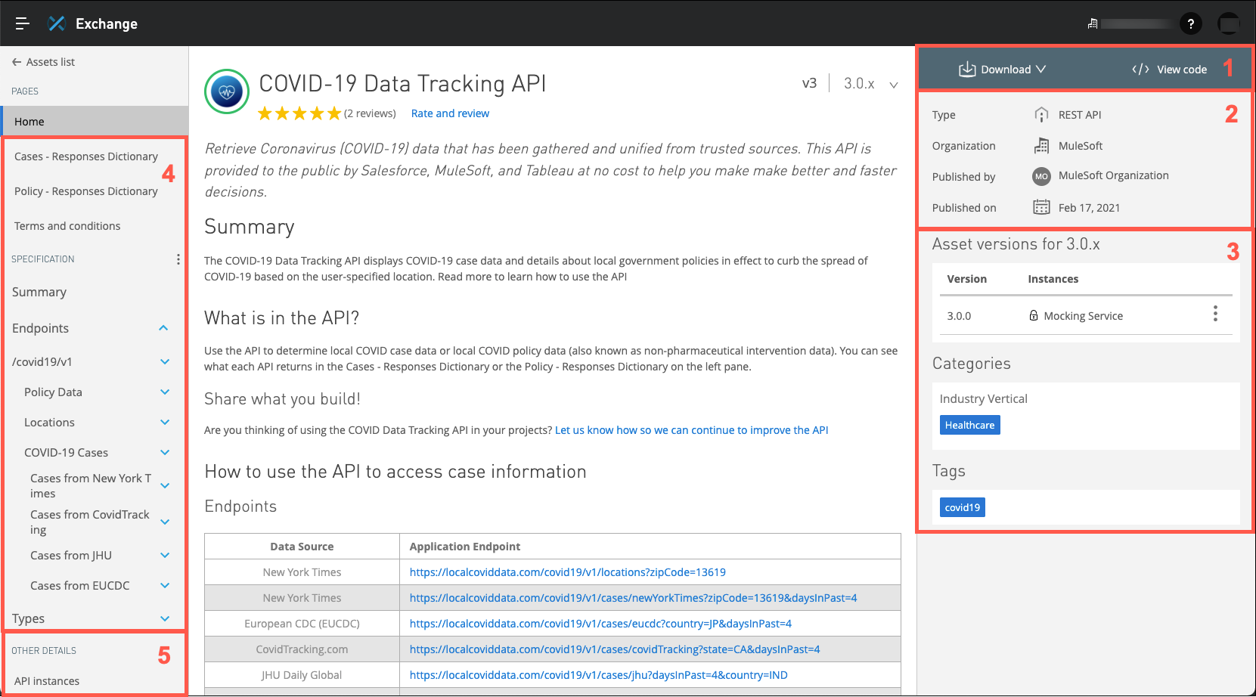The image size is (1256, 697).
Task: Click the Mocking Service instance
Action: coord(1083,316)
